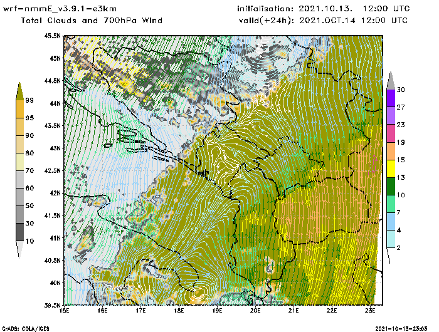This screenshot has width=439, height=332.
Task: Click the wind legend pink swatch between 19 and 23
Action: tap(391, 133)
